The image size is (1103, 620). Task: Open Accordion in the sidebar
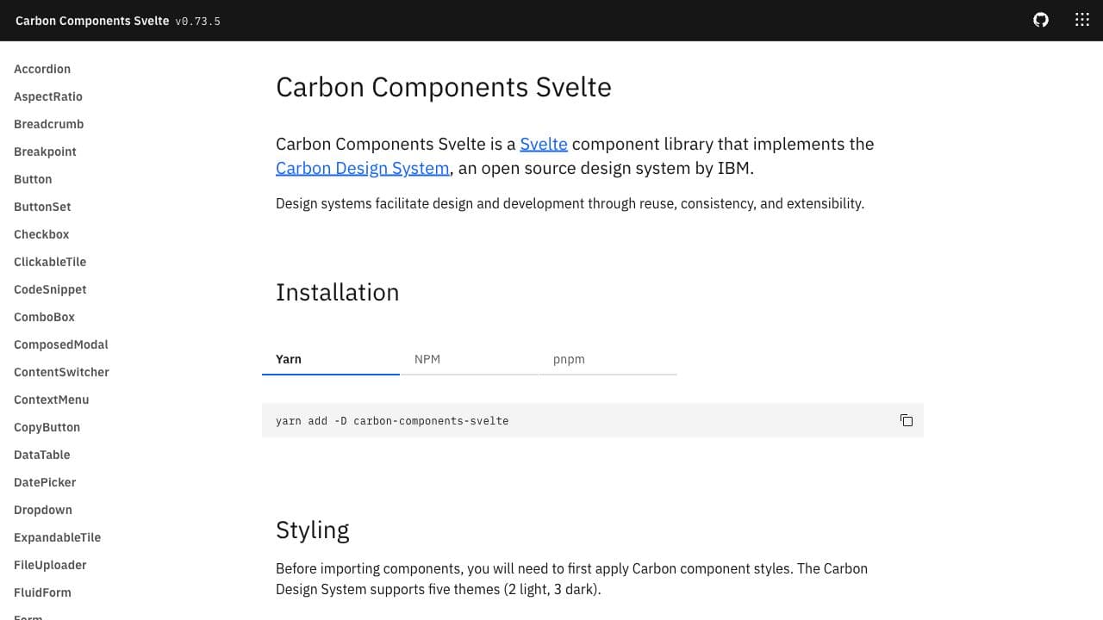tap(42, 69)
